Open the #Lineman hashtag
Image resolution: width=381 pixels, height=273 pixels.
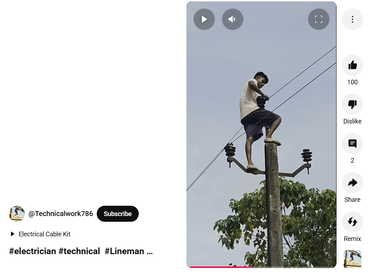125,251
